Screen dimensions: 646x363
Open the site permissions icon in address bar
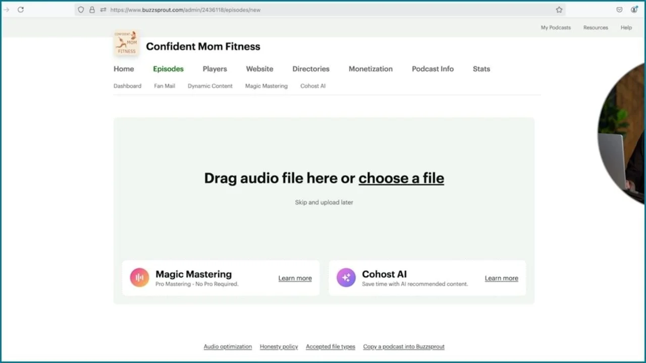click(103, 10)
